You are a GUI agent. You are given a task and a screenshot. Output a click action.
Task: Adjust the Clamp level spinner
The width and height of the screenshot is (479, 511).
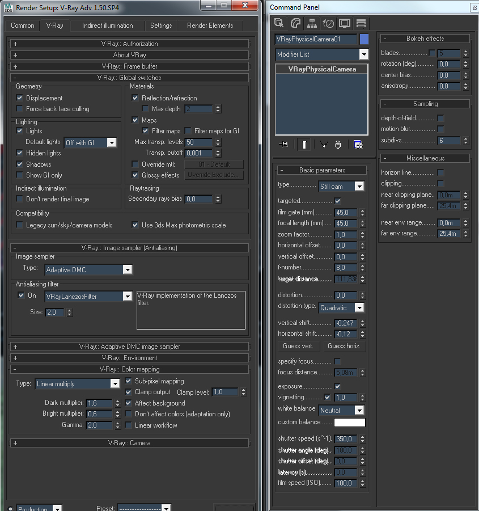tap(243, 392)
